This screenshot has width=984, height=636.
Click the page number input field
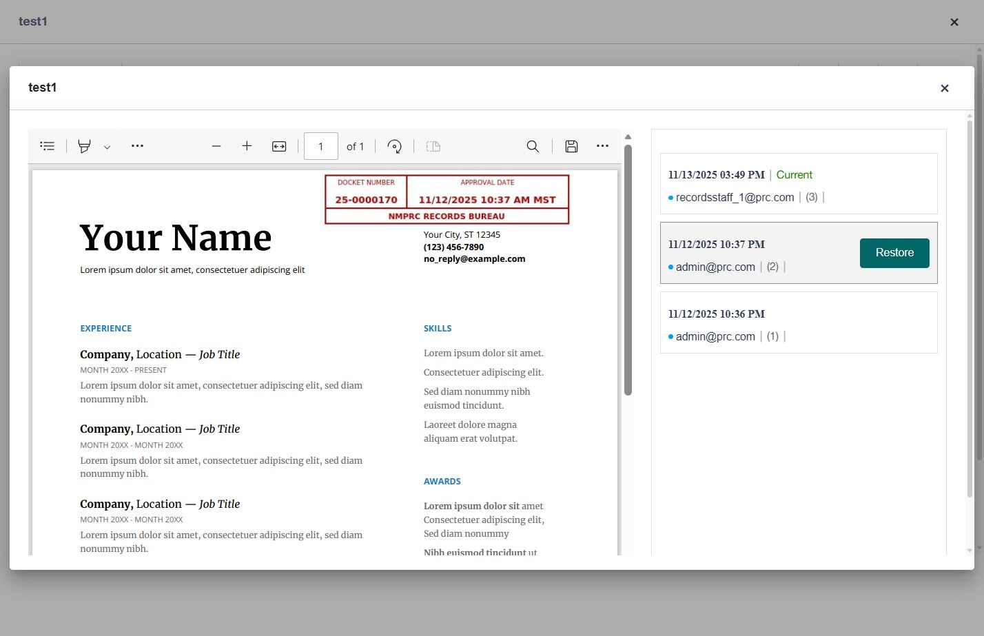click(321, 146)
